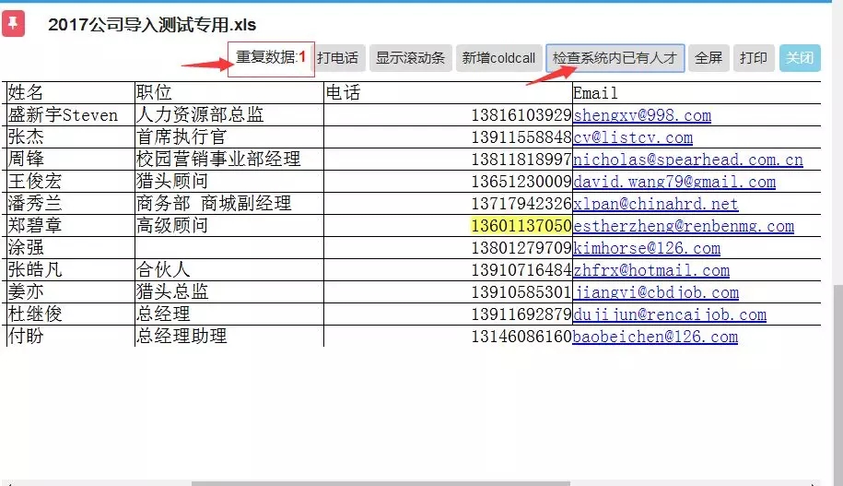Open email link kimhorse@126.com

[647, 248]
